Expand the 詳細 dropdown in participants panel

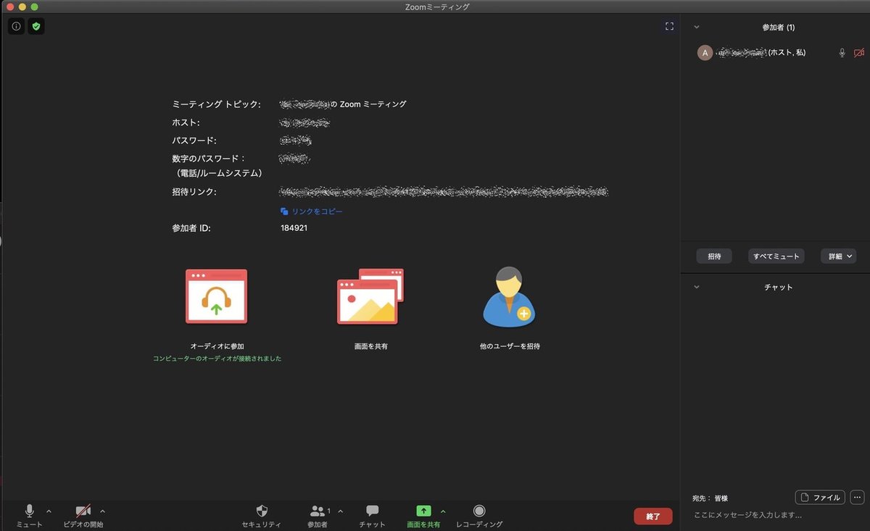coord(838,256)
